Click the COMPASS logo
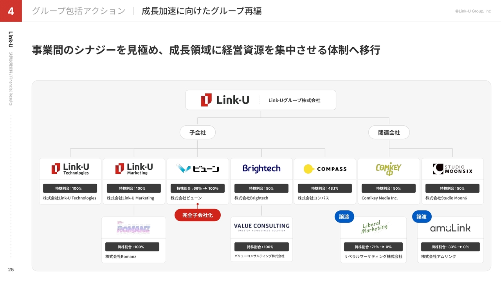The width and height of the screenshot is (501, 281). [x=325, y=169]
